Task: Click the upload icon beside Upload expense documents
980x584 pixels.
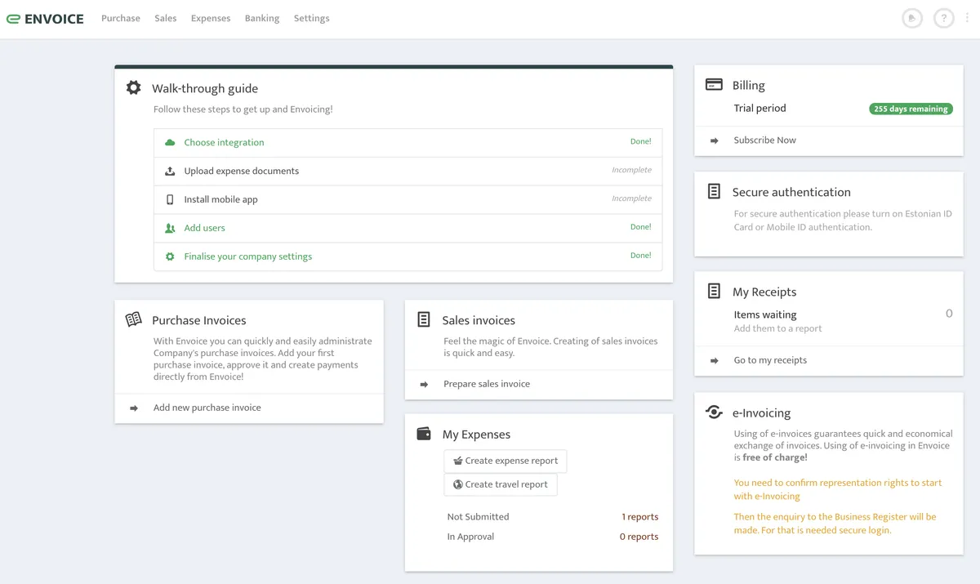Action: [x=170, y=171]
